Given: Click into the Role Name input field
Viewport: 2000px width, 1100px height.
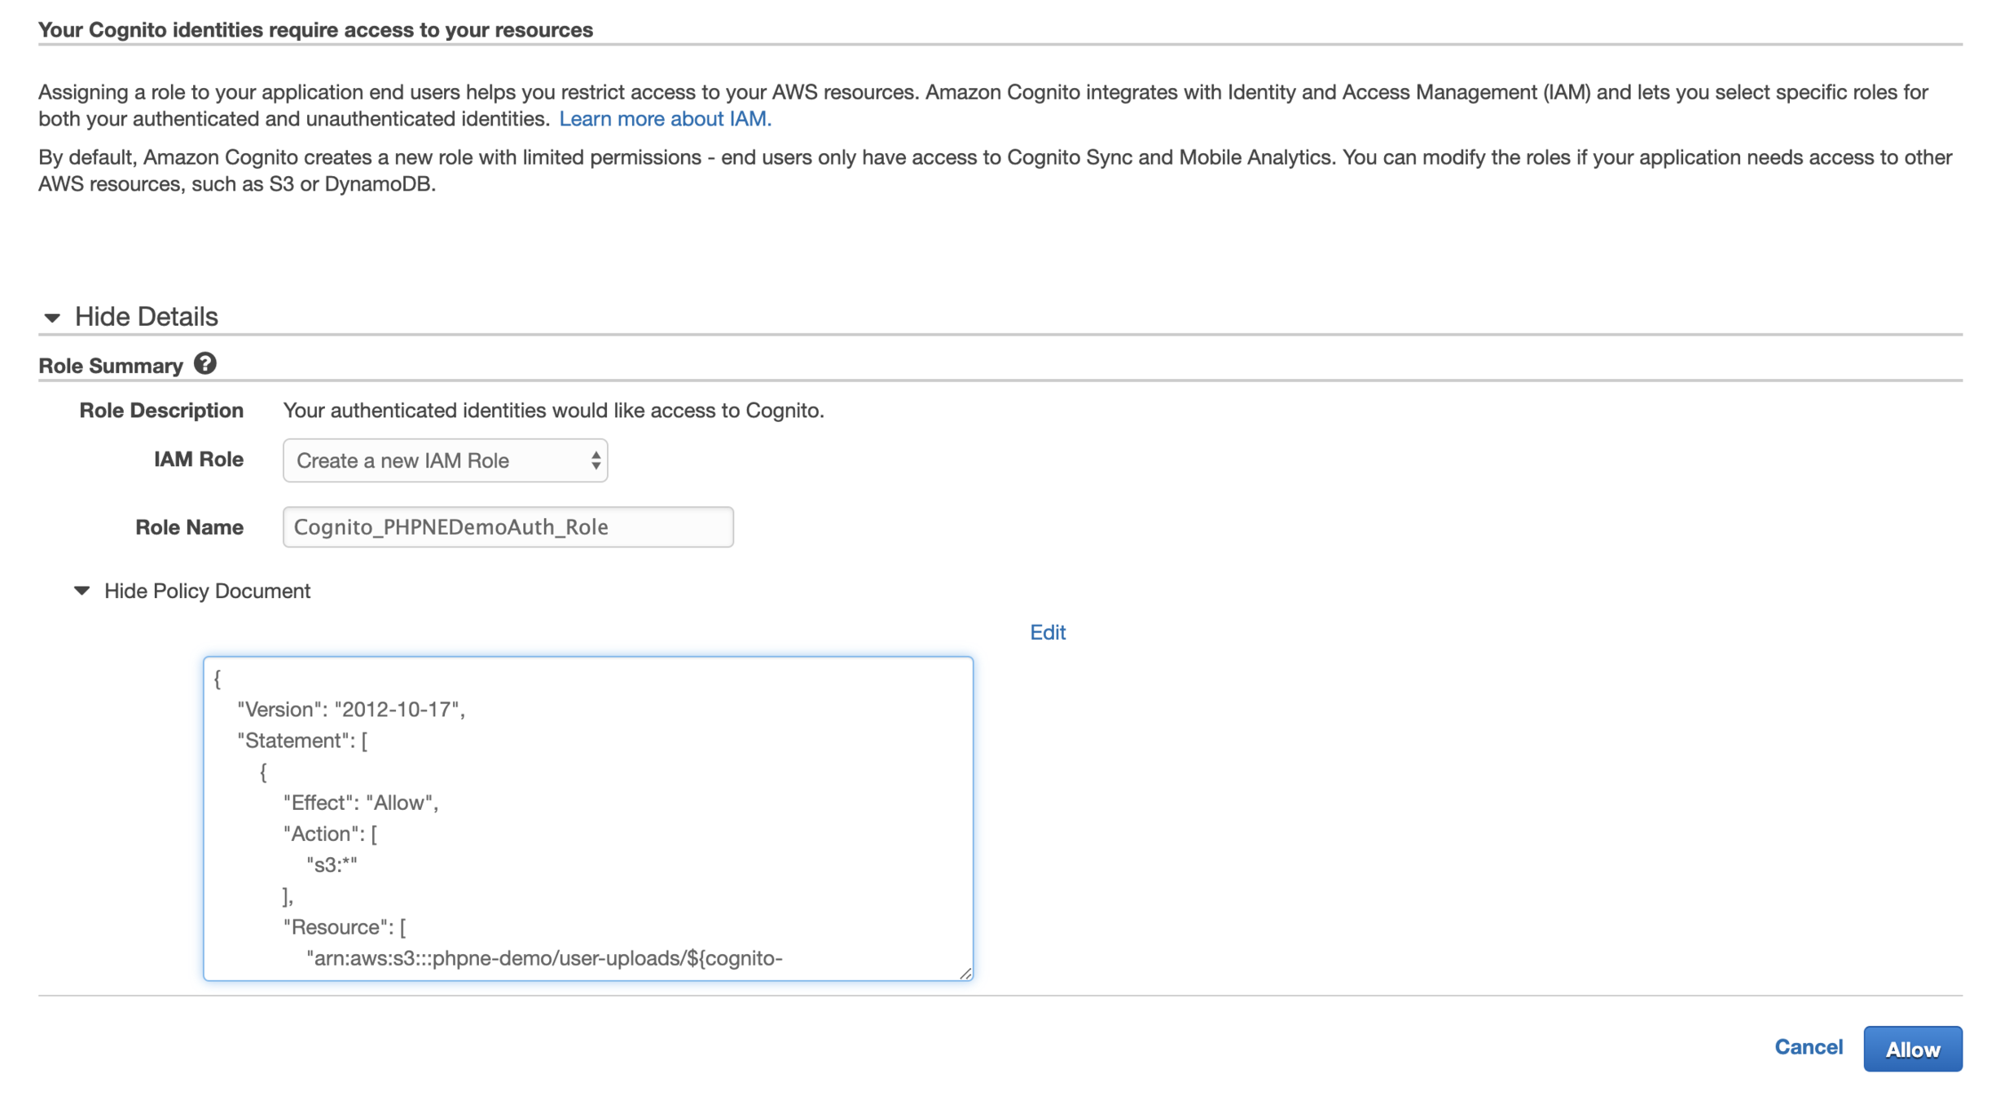Looking at the screenshot, I should coord(508,527).
